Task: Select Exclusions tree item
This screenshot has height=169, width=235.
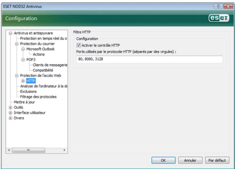Action: pyautogui.click(x=28, y=92)
